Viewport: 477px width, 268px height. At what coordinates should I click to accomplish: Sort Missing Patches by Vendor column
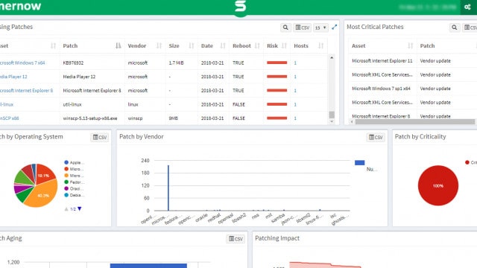point(159,46)
